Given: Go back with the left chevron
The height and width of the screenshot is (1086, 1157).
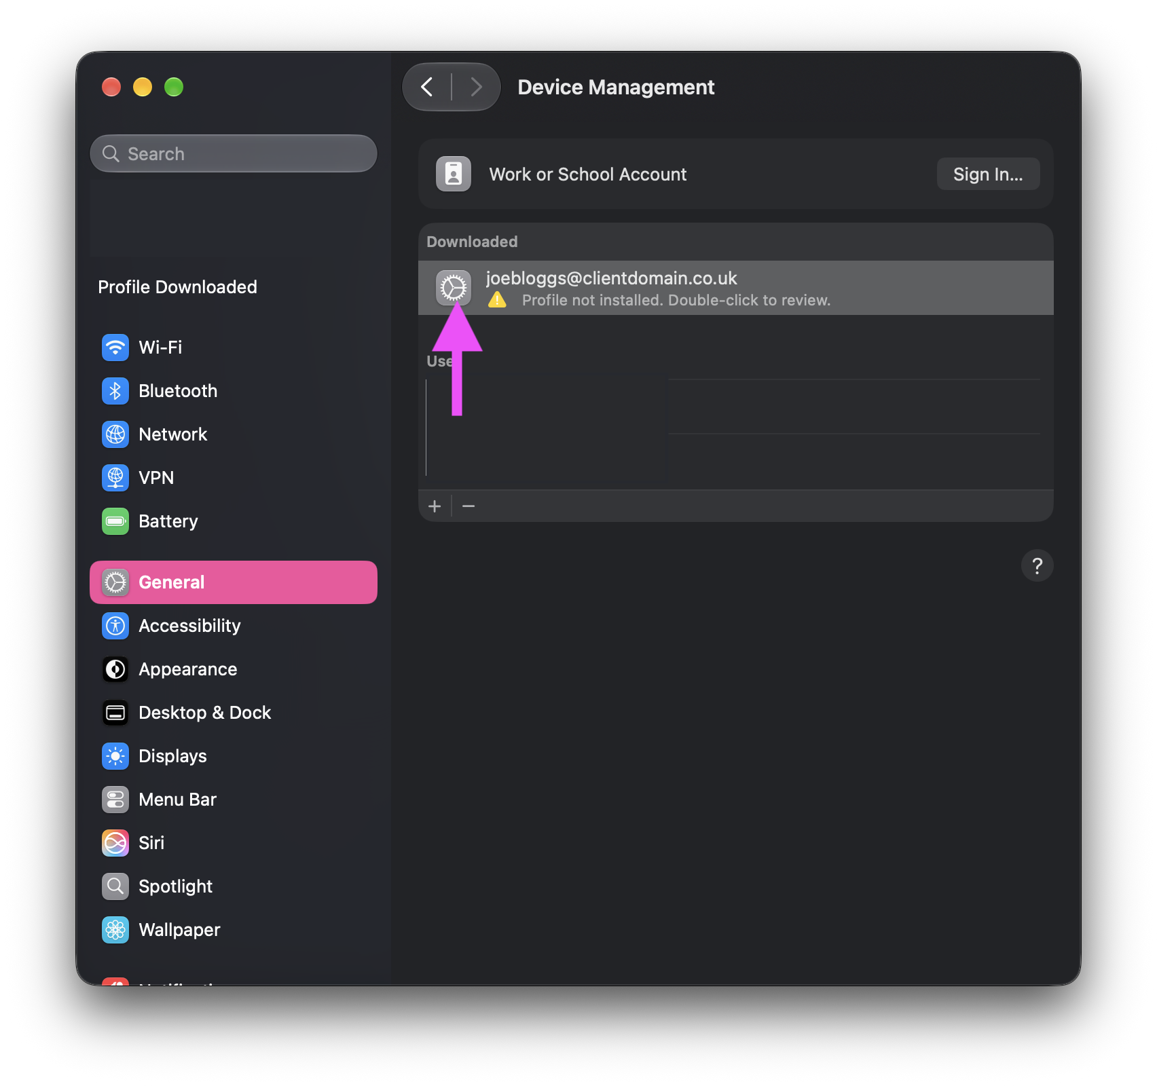Looking at the screenshot, I should coord(427,87).
